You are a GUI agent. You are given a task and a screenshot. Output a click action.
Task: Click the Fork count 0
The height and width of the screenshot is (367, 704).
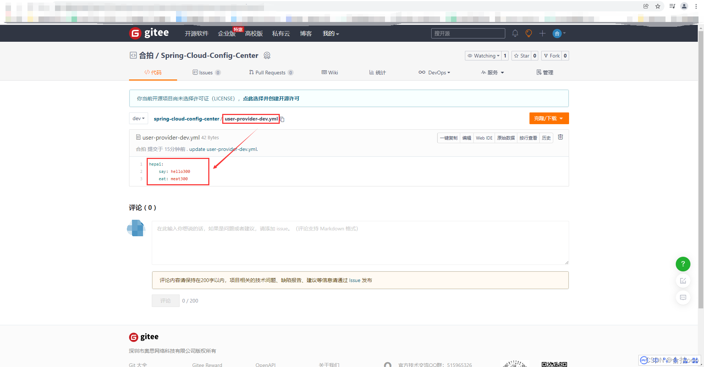[x=565, y=56]
